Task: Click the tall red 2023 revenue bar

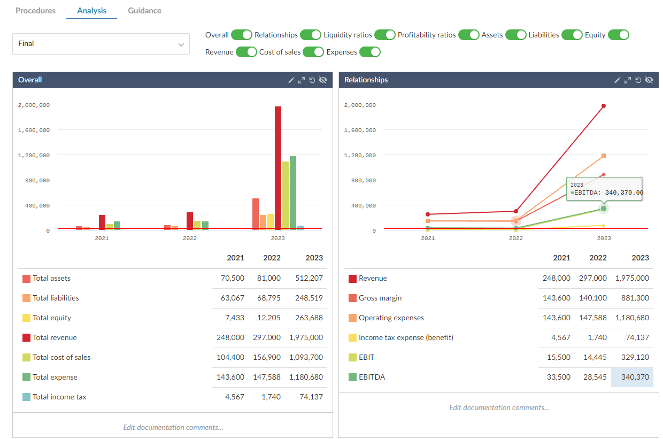Action: click(278, 167)
